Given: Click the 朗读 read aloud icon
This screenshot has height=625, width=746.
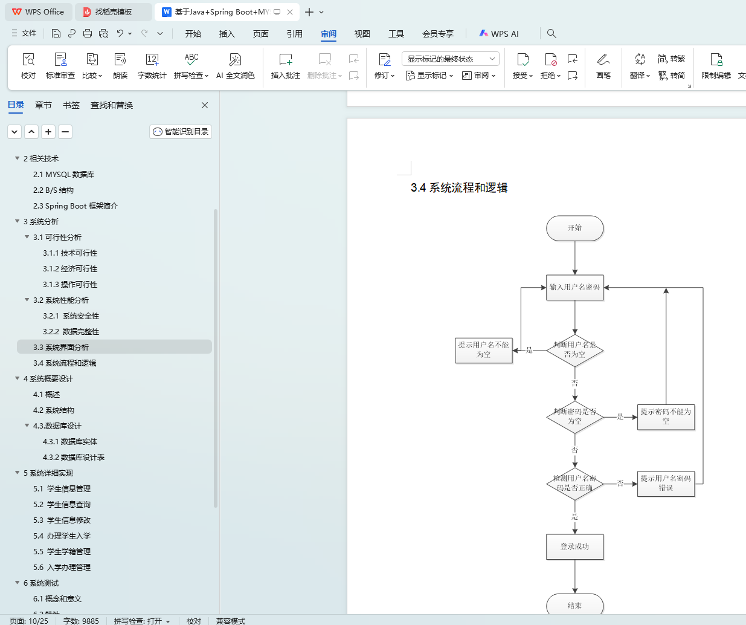Looking at the screenshot, I should click(120, 60).
